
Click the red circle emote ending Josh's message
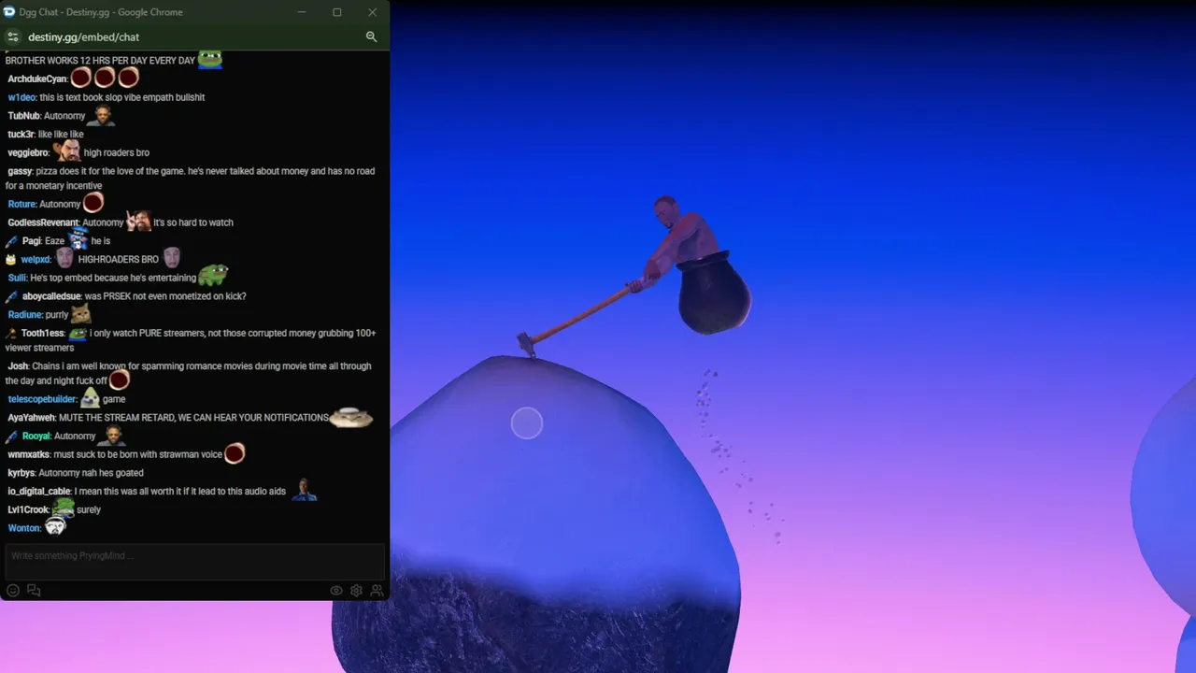click(x=119, y=380)
